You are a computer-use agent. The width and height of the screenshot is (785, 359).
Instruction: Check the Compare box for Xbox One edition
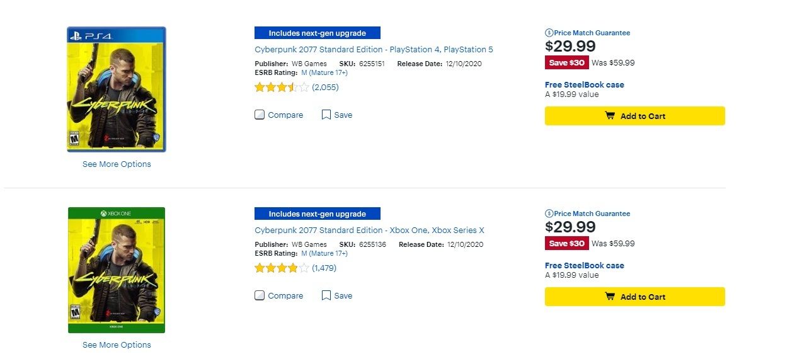point(260,295)
